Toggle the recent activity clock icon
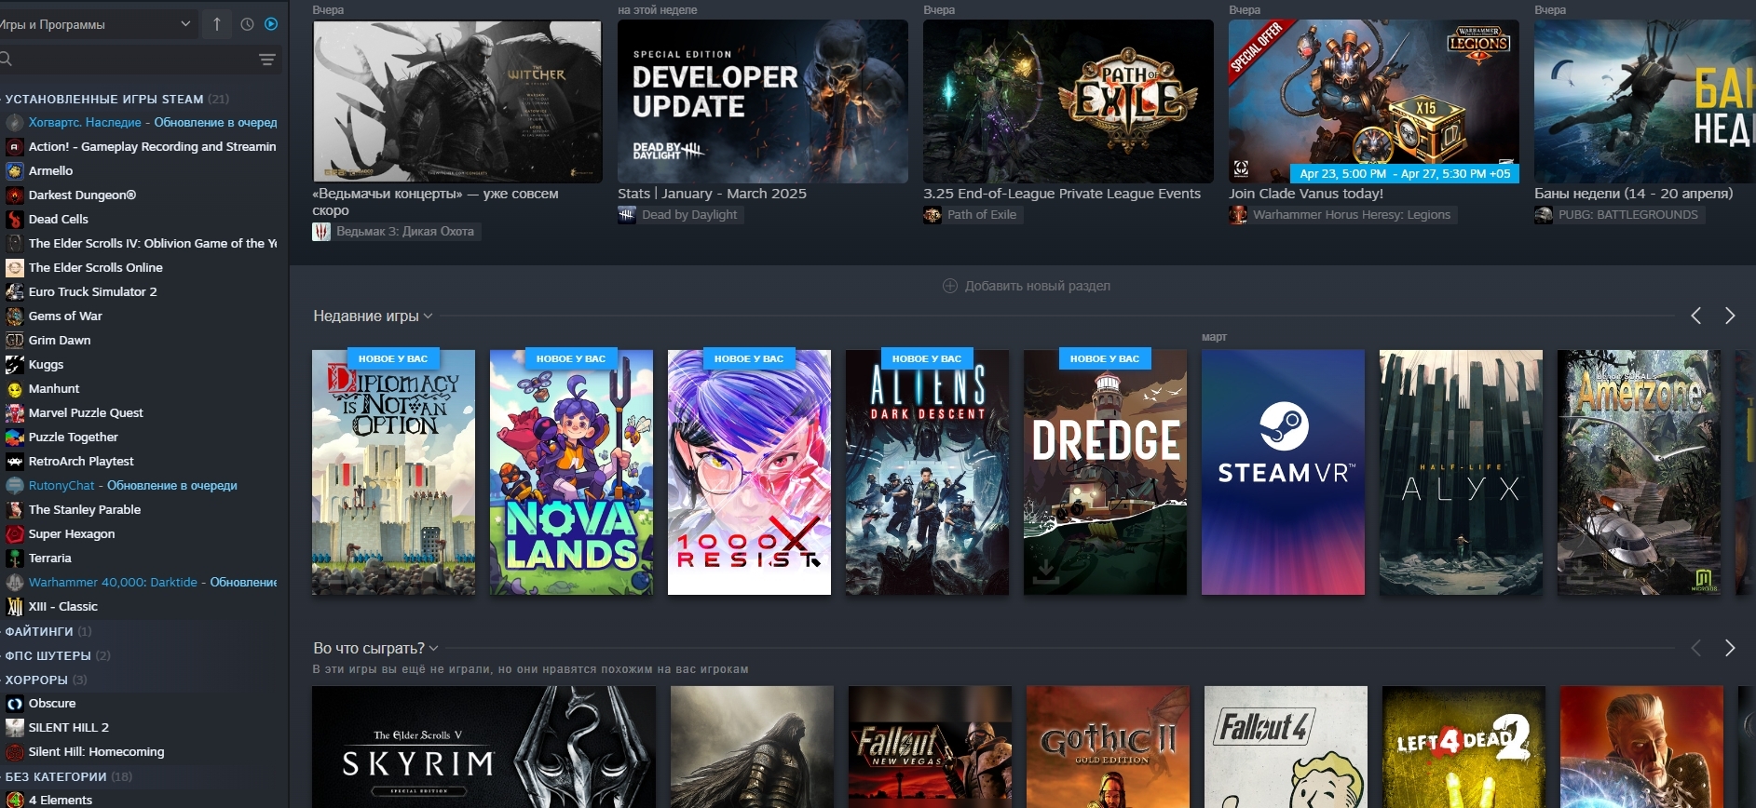The image size is (1756, 808). [247, 24]
